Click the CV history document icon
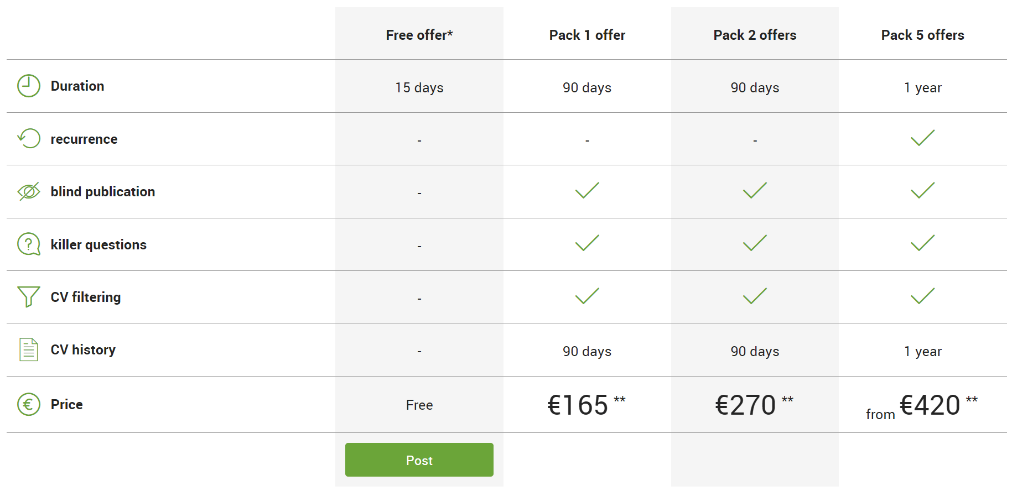 [x=29, y=349]
